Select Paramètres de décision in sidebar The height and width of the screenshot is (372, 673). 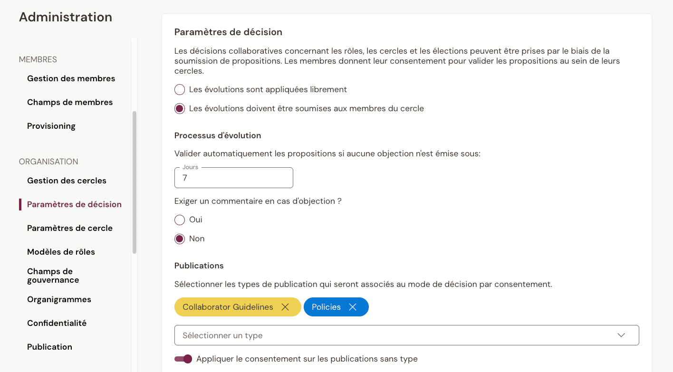pyautogui.click(x=74, y=204)
